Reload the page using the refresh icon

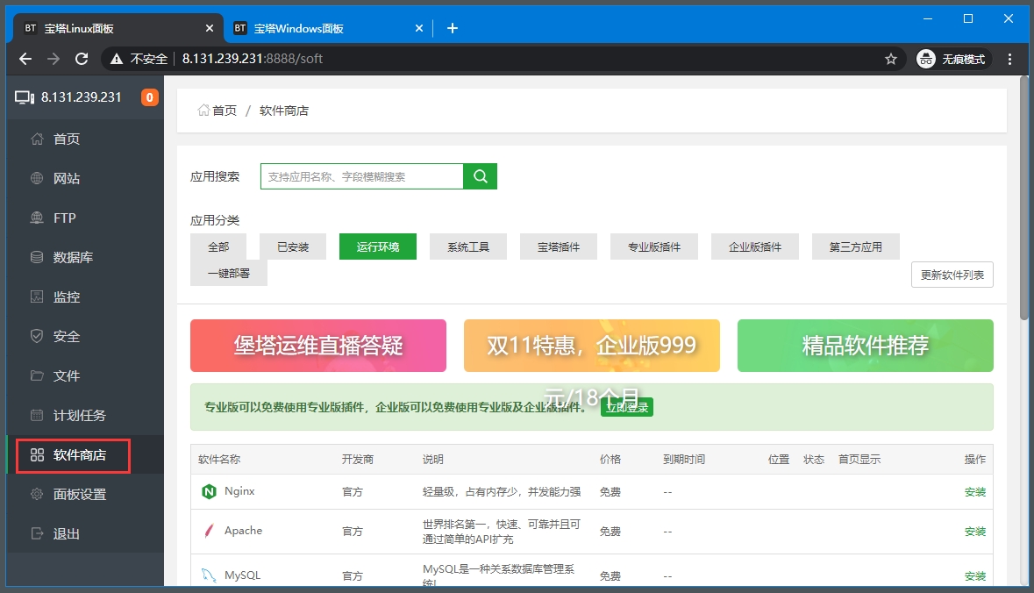82,59
